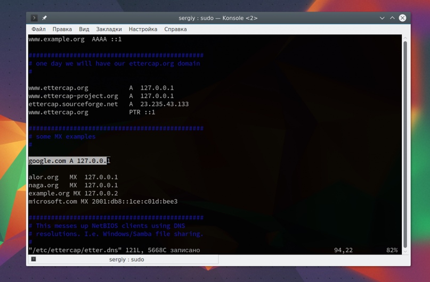Click the terminal icon on the bottom tab

[34, 259]
